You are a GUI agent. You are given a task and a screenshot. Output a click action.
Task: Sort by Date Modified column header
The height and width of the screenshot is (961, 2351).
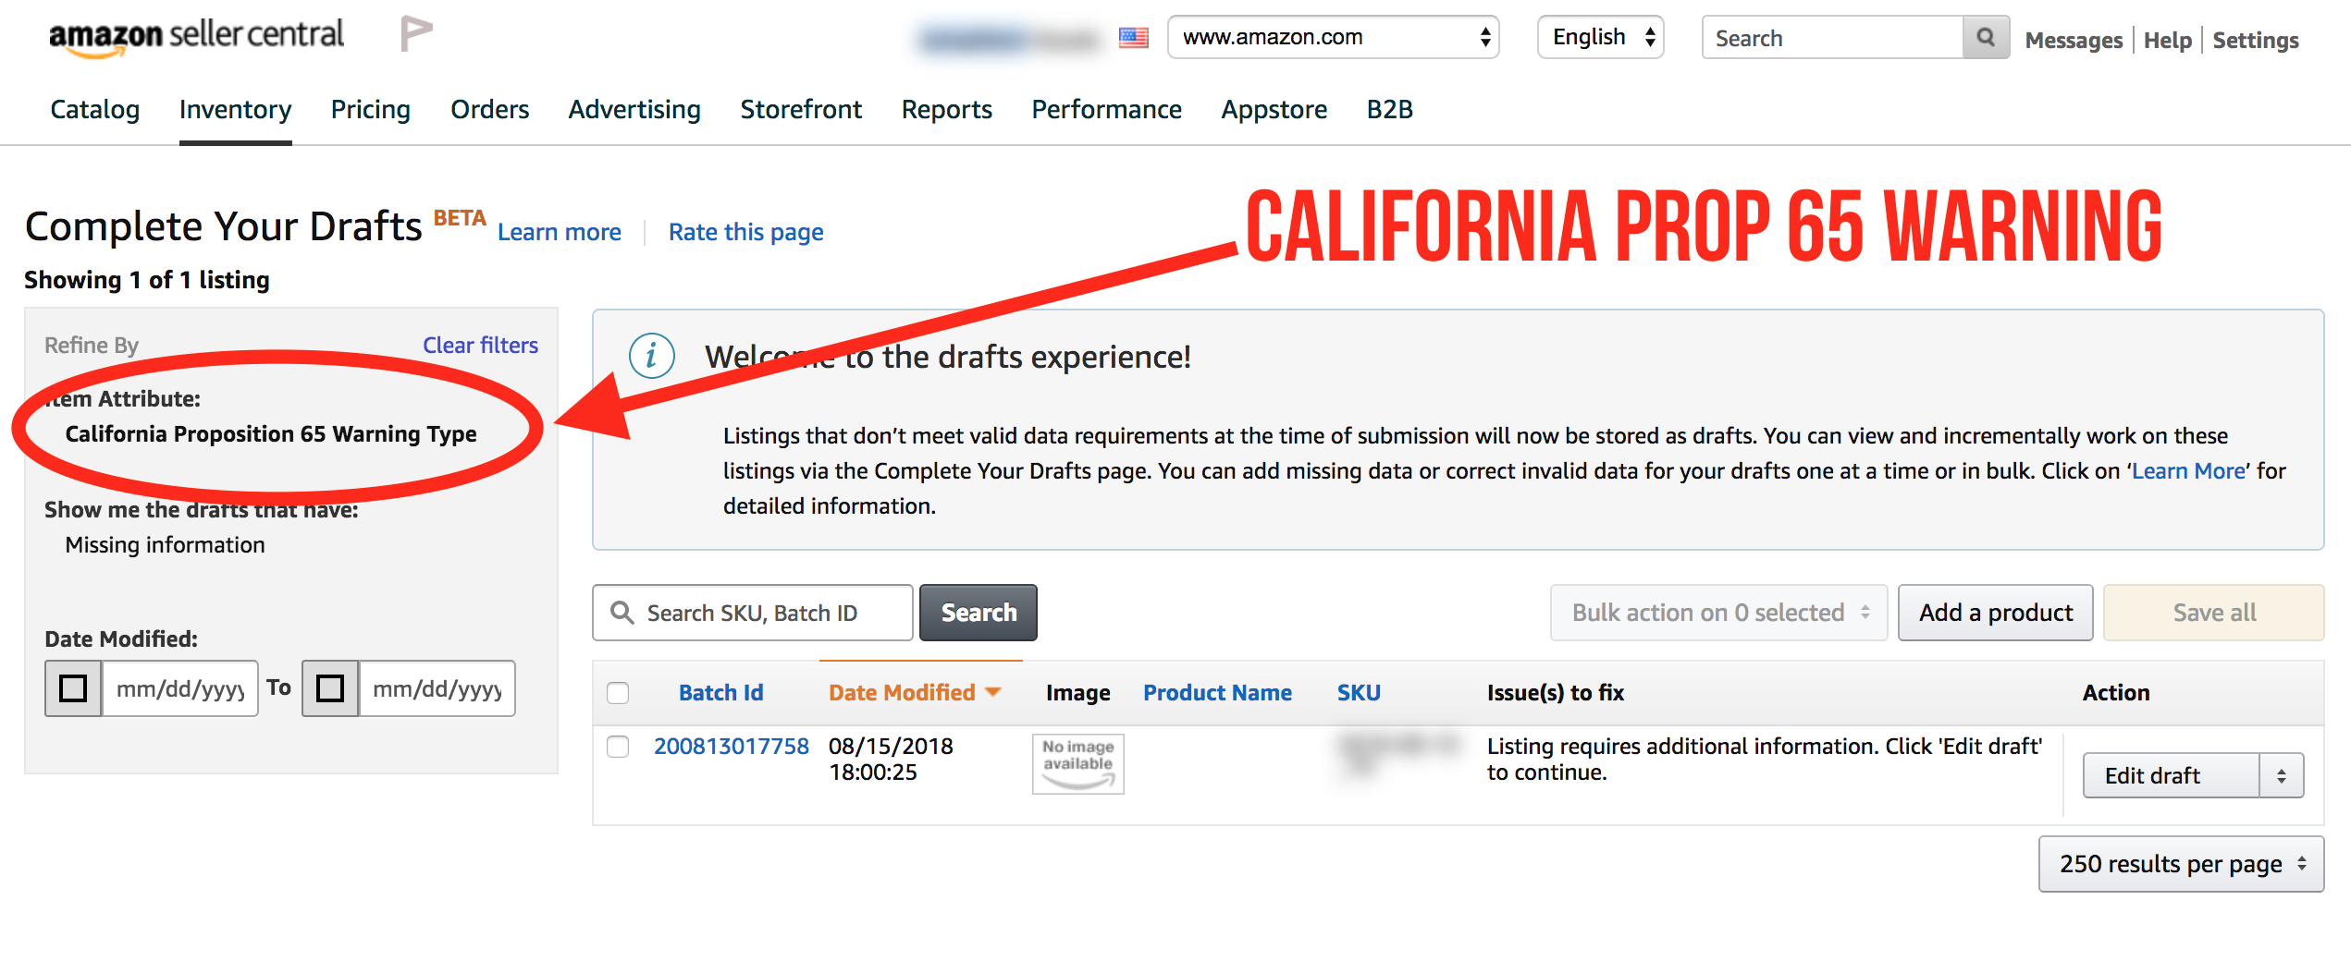(x=902, y=692)
